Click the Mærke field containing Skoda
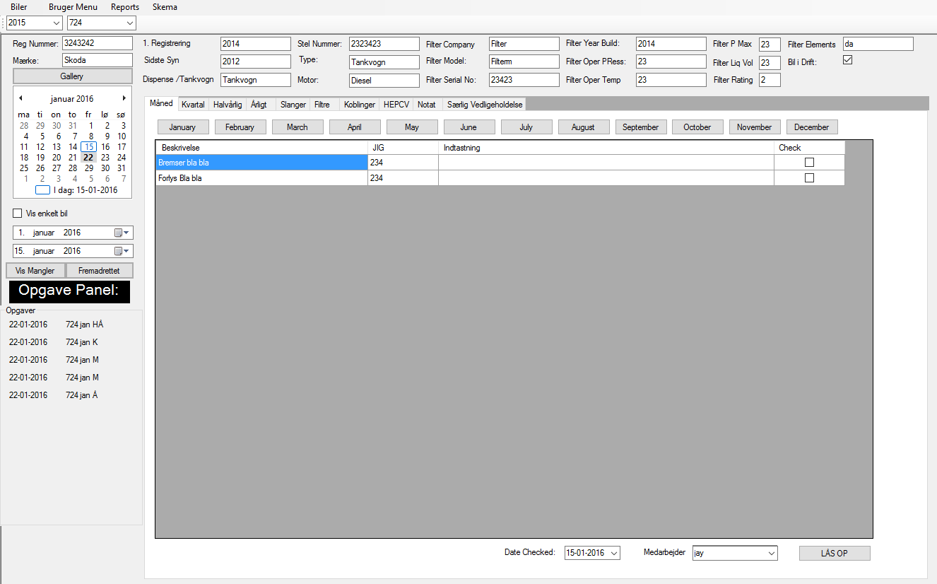Viewport: 937px width, 584px height. [98, 60]
